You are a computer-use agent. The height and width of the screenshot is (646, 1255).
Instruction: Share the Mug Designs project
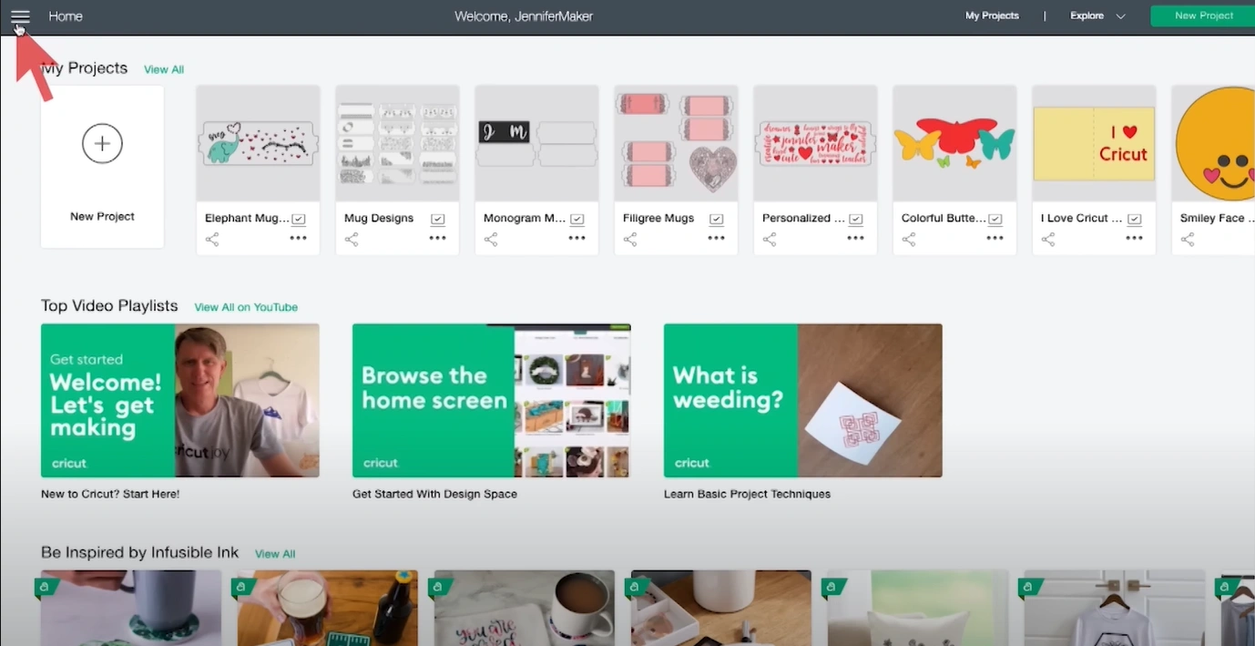pyautogui.click(x=352, y=240)
